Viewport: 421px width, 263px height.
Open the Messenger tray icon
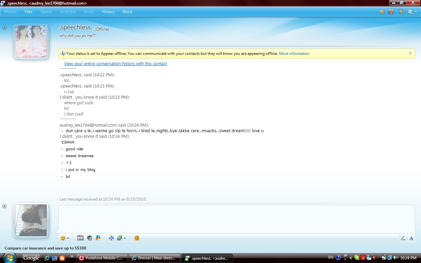(369, 258)
